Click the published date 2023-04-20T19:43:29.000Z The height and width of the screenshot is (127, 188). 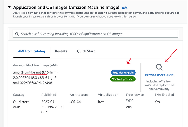pyautogui.click(x=52, y=107)
